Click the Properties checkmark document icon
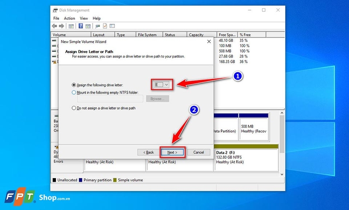The image size is (349, 210). pos(105,26)
